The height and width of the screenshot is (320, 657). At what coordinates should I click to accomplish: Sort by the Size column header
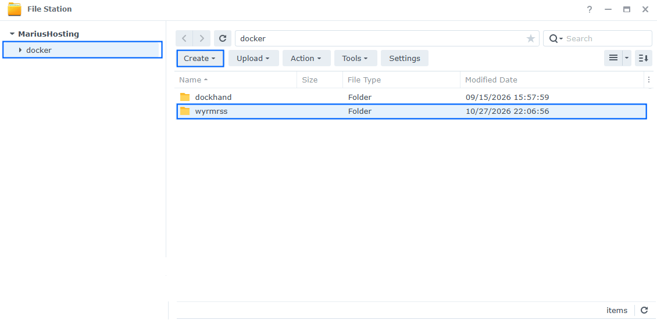[x=320, y=80]
